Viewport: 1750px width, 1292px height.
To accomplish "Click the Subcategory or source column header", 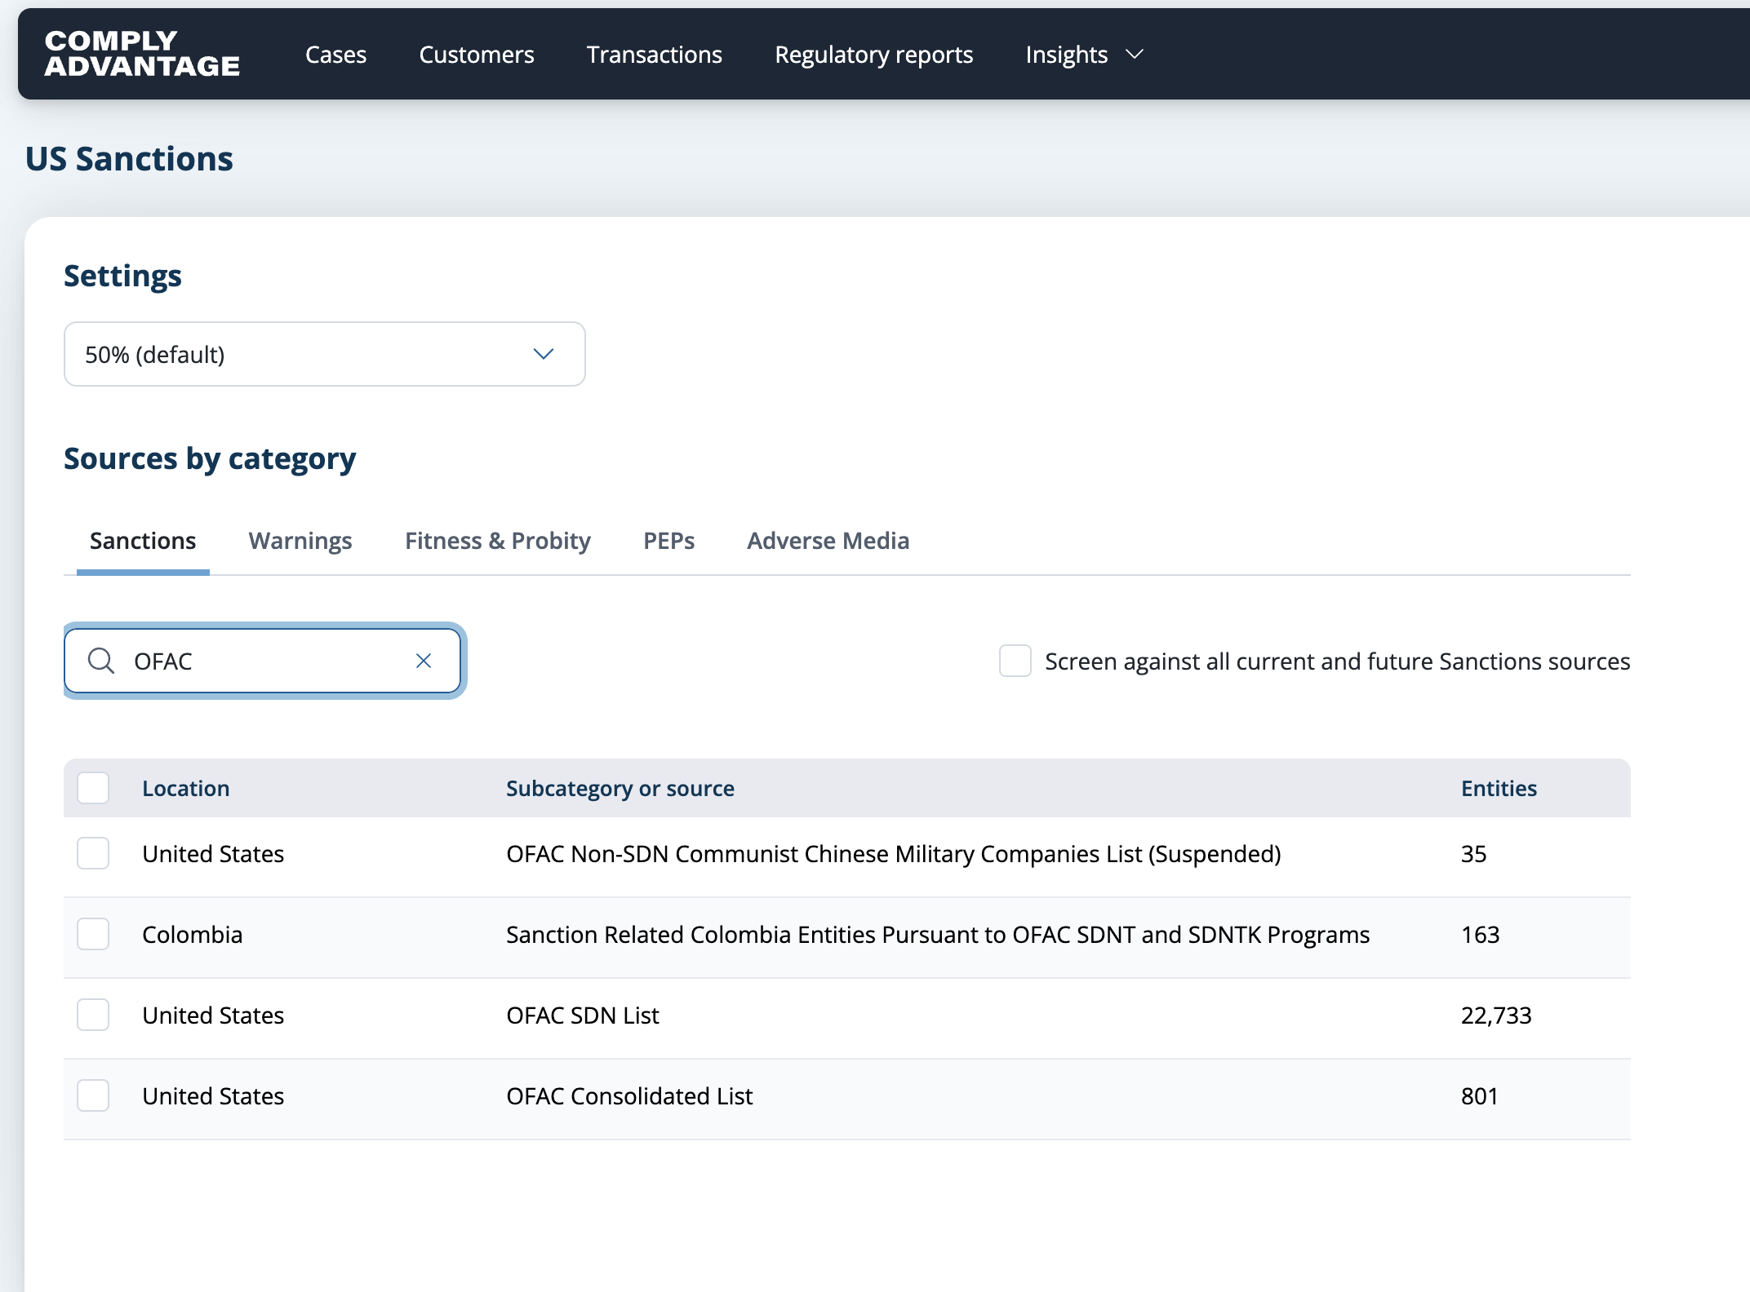I will coord(620,788).
